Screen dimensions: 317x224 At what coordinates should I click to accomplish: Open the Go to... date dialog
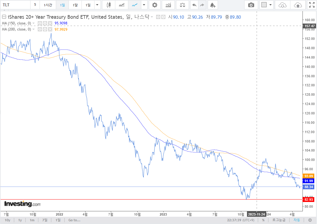pyautogui.click(x=74, y=220)
